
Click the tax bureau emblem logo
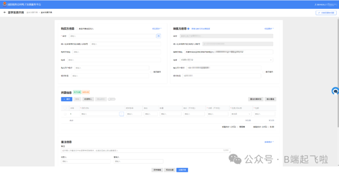click(5, 4)
